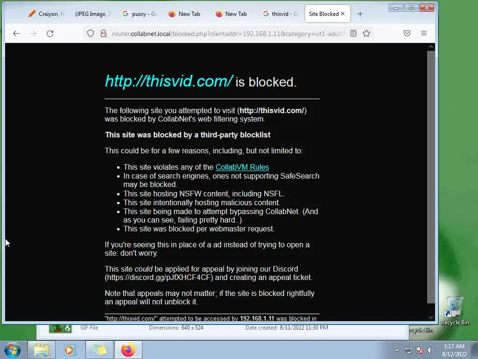Viewport: 478px width, 359px height.
Task: Maximize the Firefox window
Action: click(x=411, y=8)
